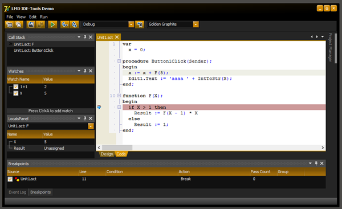The image size is (342, 209).
Task: Click the Condition column header
Action: coord(142,172)
